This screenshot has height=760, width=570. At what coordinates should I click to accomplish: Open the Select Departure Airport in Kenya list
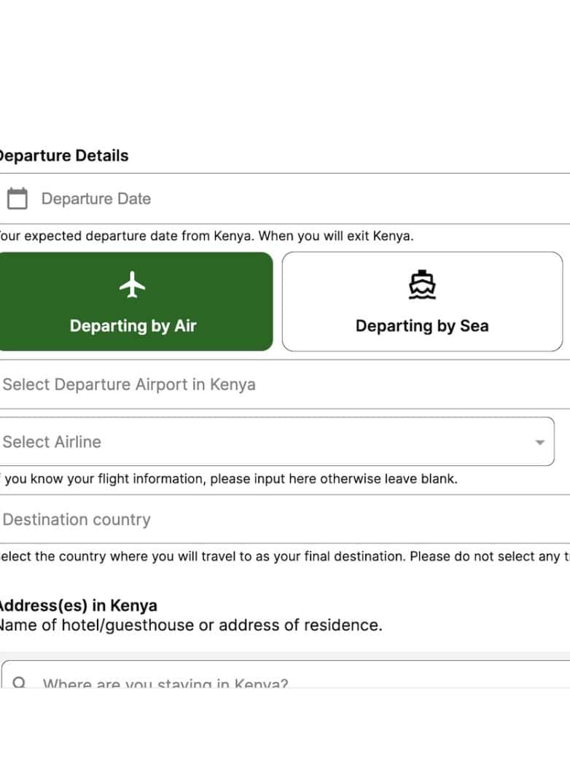coord(284,384)
